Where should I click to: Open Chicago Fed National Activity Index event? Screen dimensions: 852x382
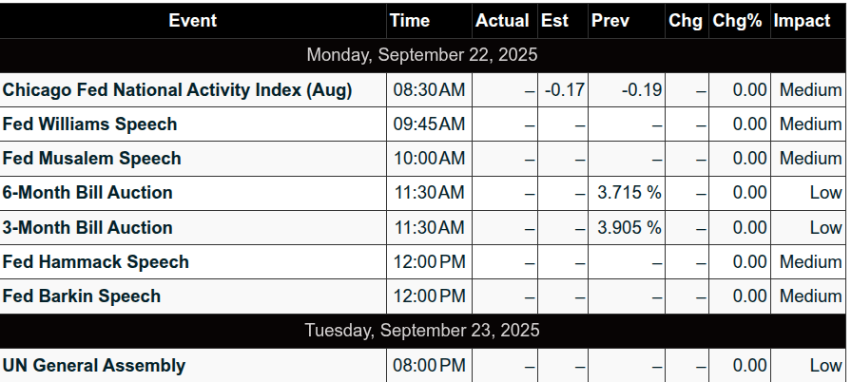(x=178, y=90)
